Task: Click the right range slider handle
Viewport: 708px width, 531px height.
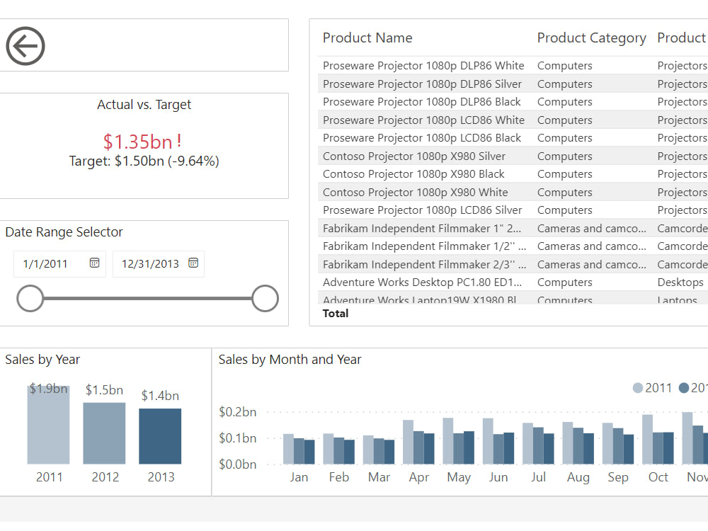Action: (264, 299)
